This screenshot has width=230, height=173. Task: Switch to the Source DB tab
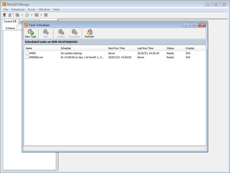[10, 21]
